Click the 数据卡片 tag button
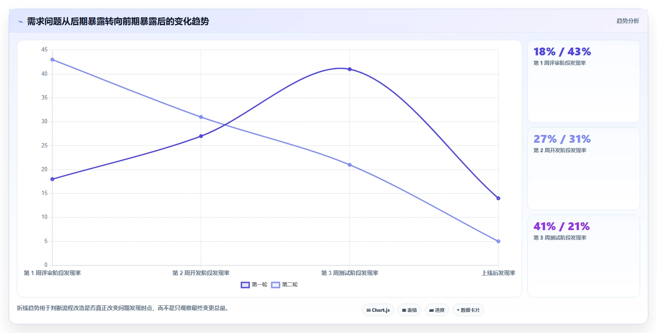 click(468, 310)
